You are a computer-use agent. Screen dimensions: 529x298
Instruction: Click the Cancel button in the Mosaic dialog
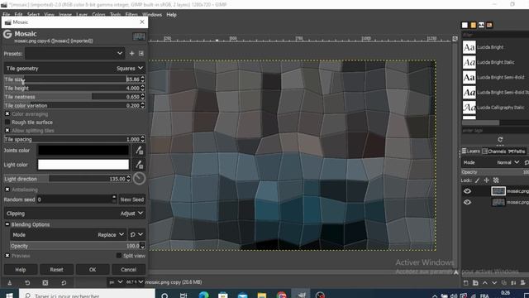tap(129, 270)
